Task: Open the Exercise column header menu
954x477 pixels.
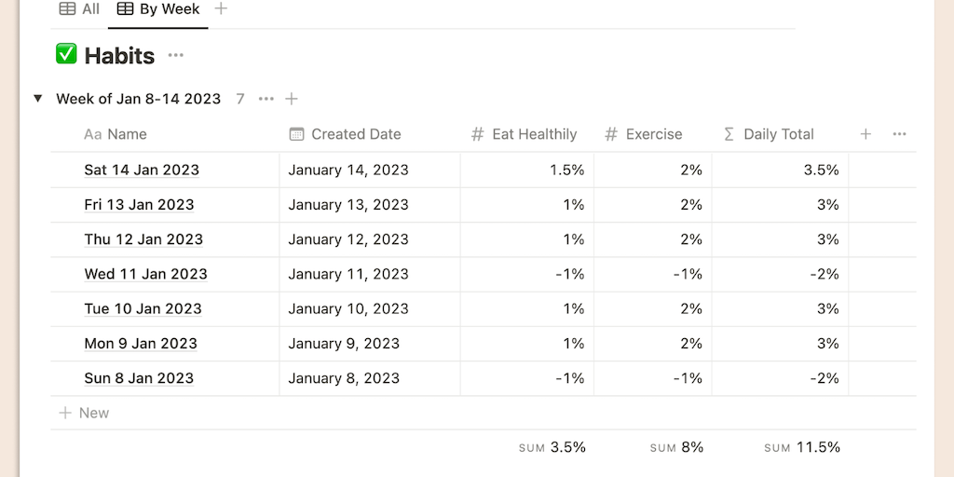Action: click(653, 134)
